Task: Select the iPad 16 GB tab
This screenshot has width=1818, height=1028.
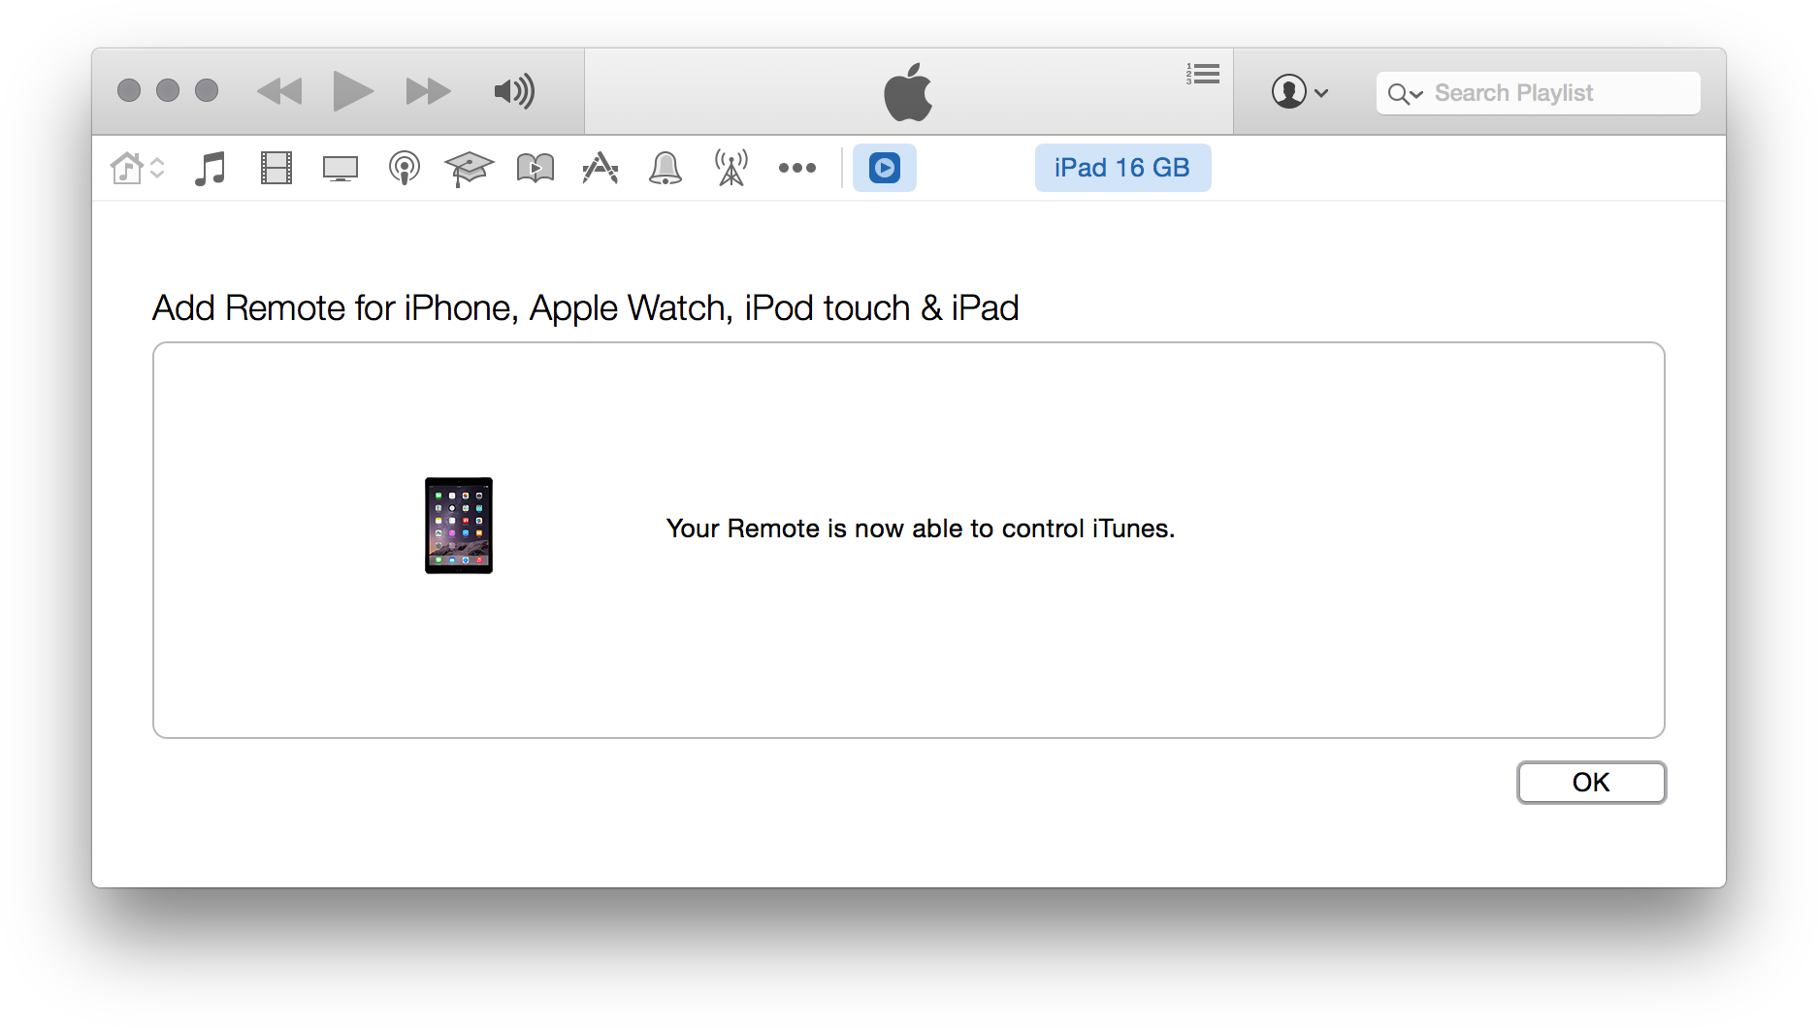Action: tap(1122, 168)
